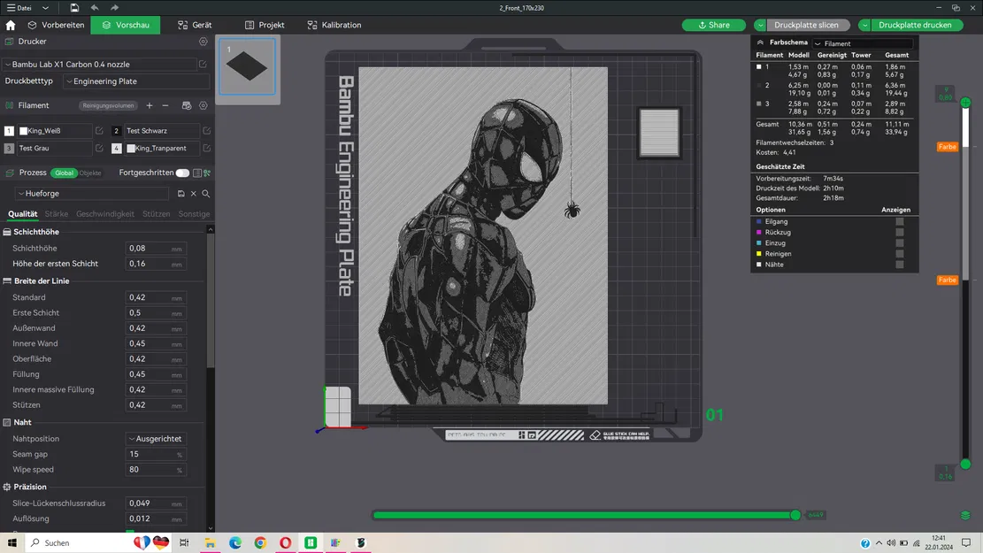Click the Redo arrow icon
The image size is (983, 553).
[x=114, y=7]
